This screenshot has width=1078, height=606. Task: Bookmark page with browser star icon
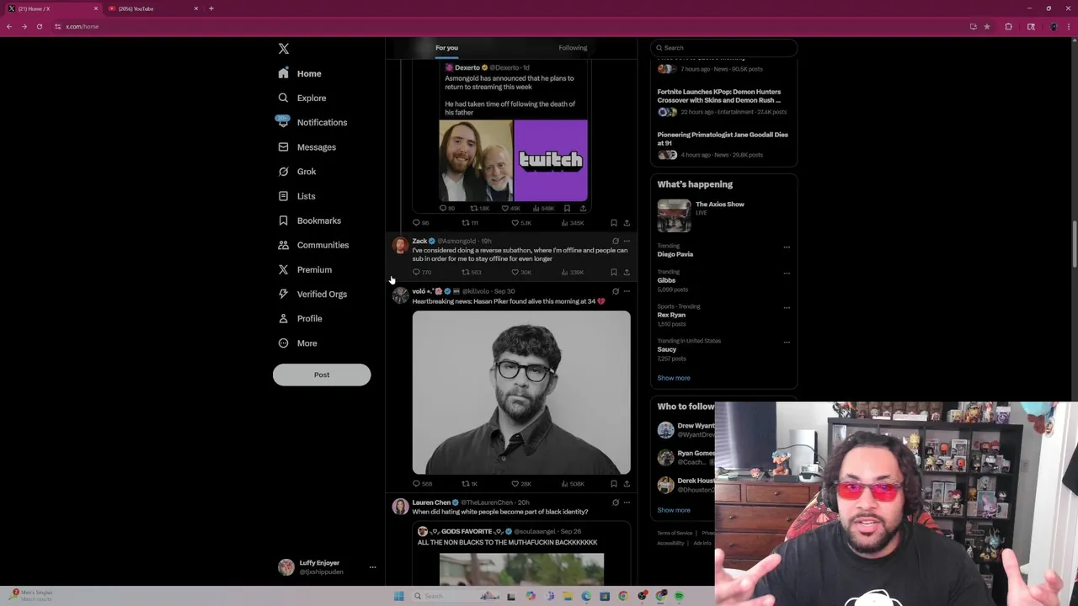[x=987, y=27]
